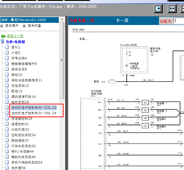Open the 换挡连锁37 entry
Image resolution: width=184 pixels, height=170 pixels.
coord(20,140)
